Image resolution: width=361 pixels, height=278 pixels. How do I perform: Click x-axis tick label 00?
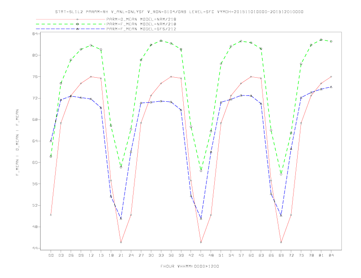coord(51,255)
